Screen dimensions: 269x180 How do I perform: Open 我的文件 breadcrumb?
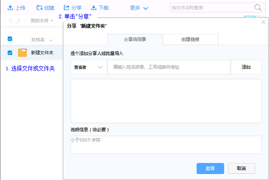(x=40, y=21)
